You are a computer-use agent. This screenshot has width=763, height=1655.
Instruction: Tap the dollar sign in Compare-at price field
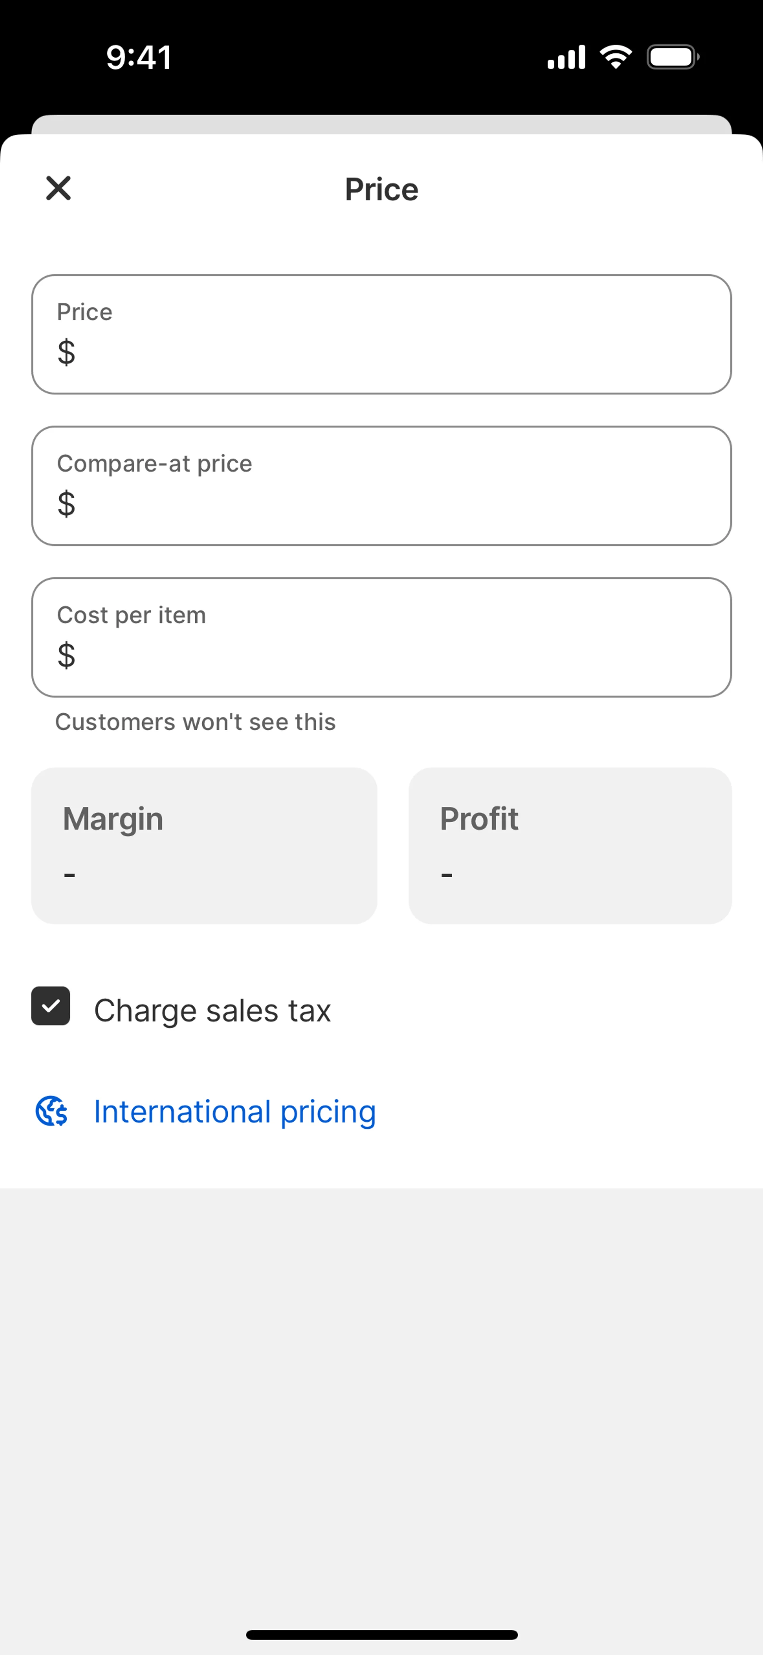click(66, 504)
